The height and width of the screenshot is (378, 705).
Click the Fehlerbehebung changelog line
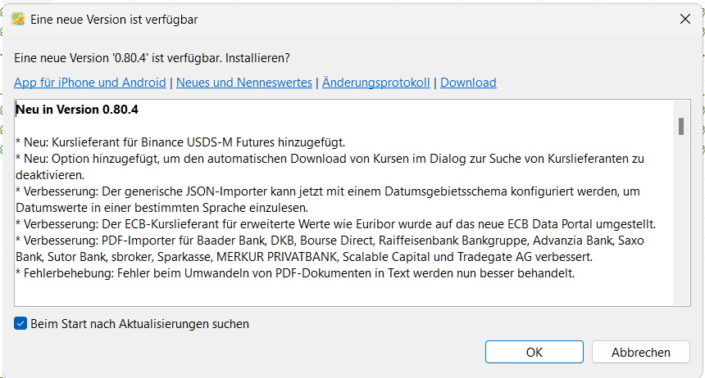point(295,273)
